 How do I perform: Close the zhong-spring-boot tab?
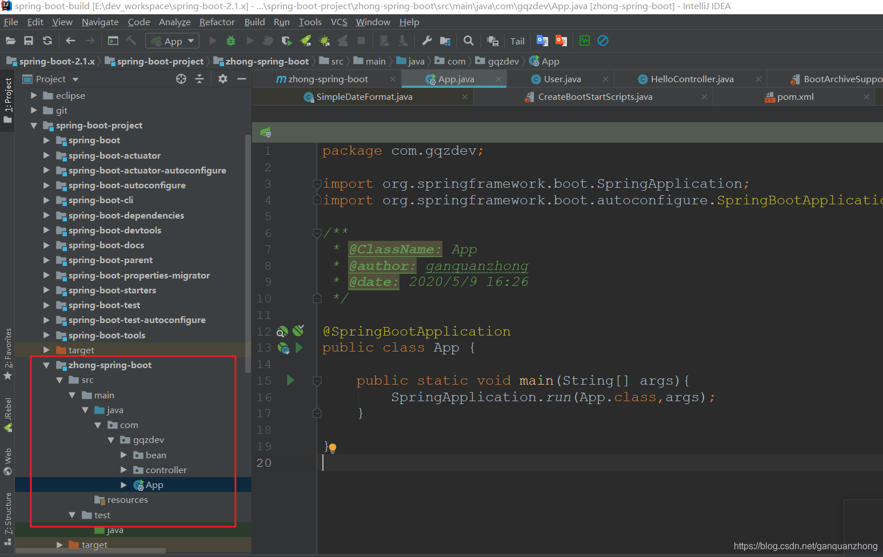coord(393,79)
